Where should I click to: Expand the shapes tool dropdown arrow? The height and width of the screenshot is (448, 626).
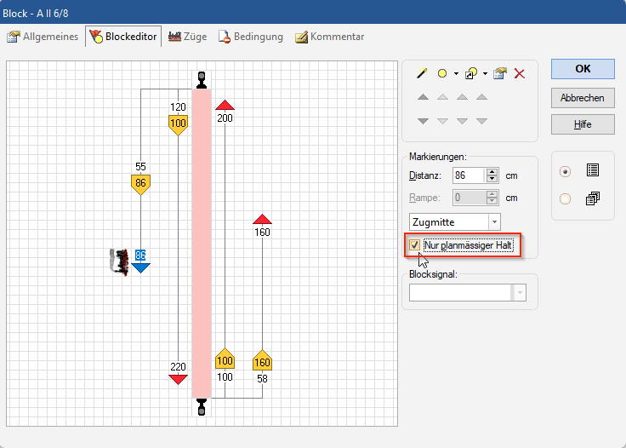(x=486, y=74)
